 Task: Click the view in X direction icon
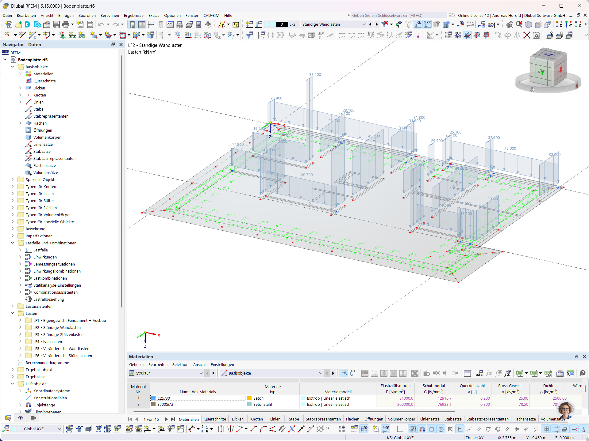click(x=559, y=24)
